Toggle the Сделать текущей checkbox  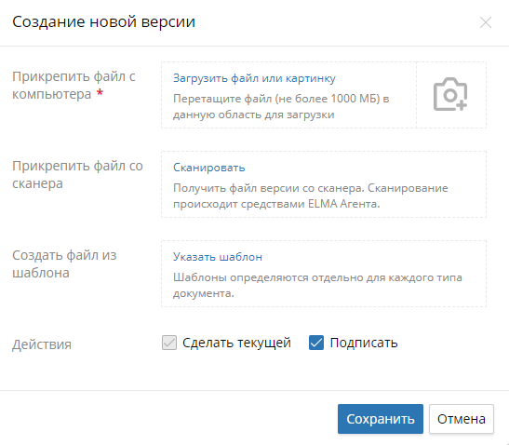(169, 343)
